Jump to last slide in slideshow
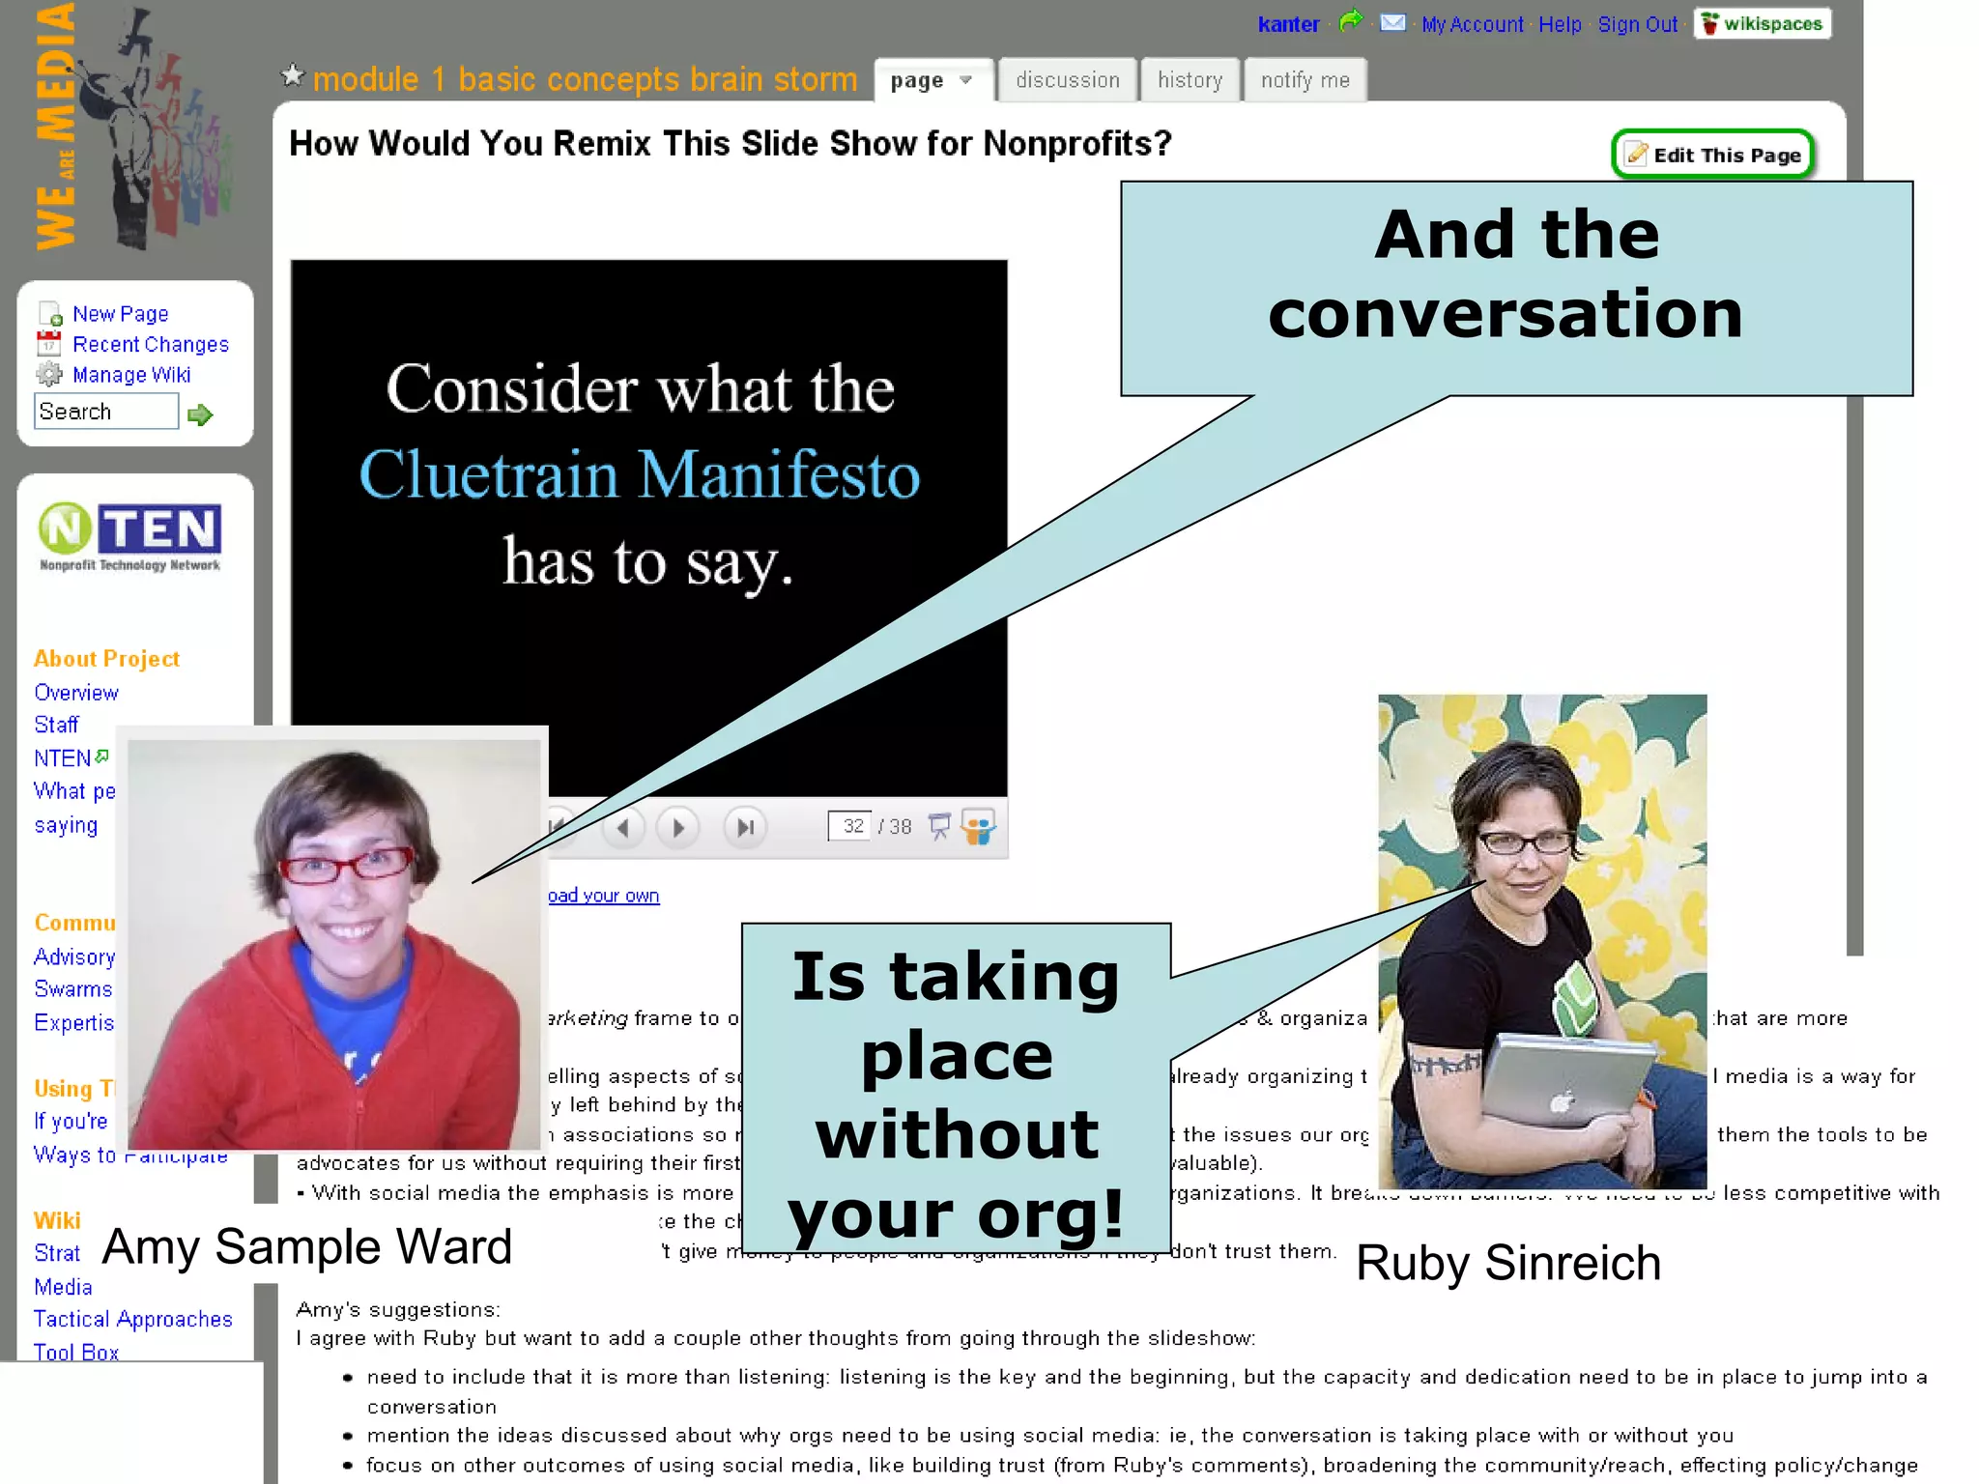The image size is (1979, 1484). pyautogui.click(x=745, y=827)
